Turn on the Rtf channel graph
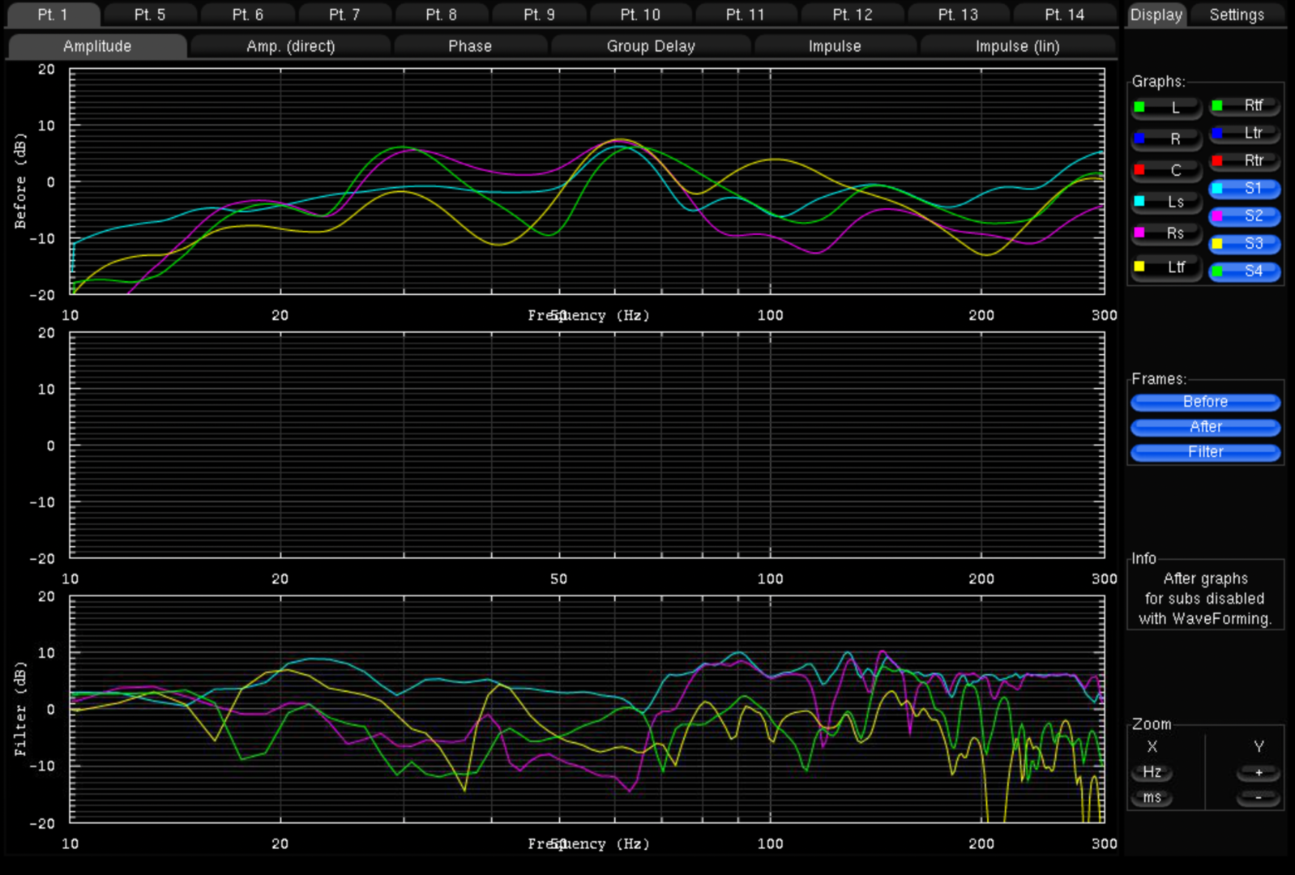This screenshot has height=875, width=1295. (1245, 106)
